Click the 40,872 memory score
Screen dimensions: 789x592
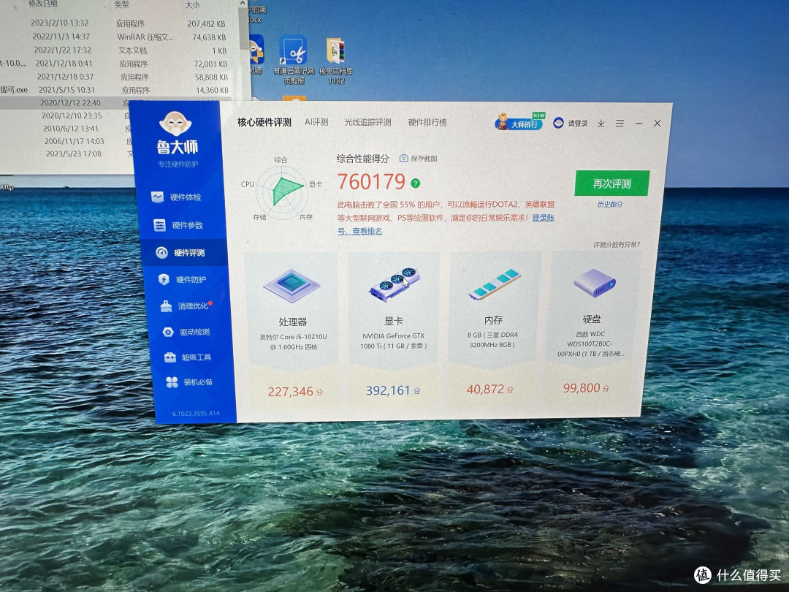click(489, 389)
